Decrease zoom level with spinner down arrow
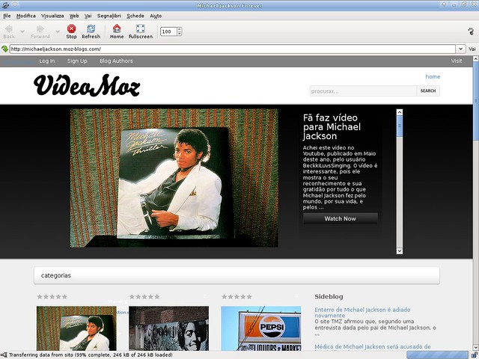This screenshot has height=359, width=479. (x=180, y=34)
